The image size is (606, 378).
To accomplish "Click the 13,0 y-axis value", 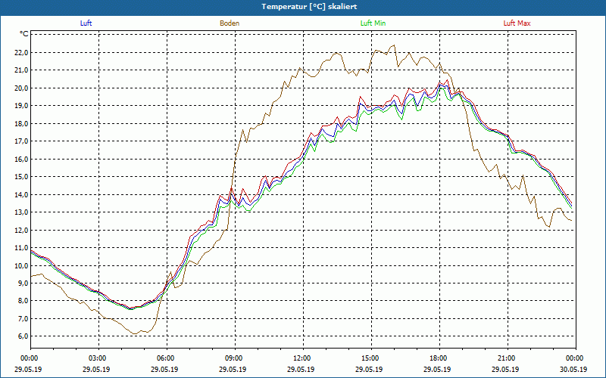I will click(22, 212).
